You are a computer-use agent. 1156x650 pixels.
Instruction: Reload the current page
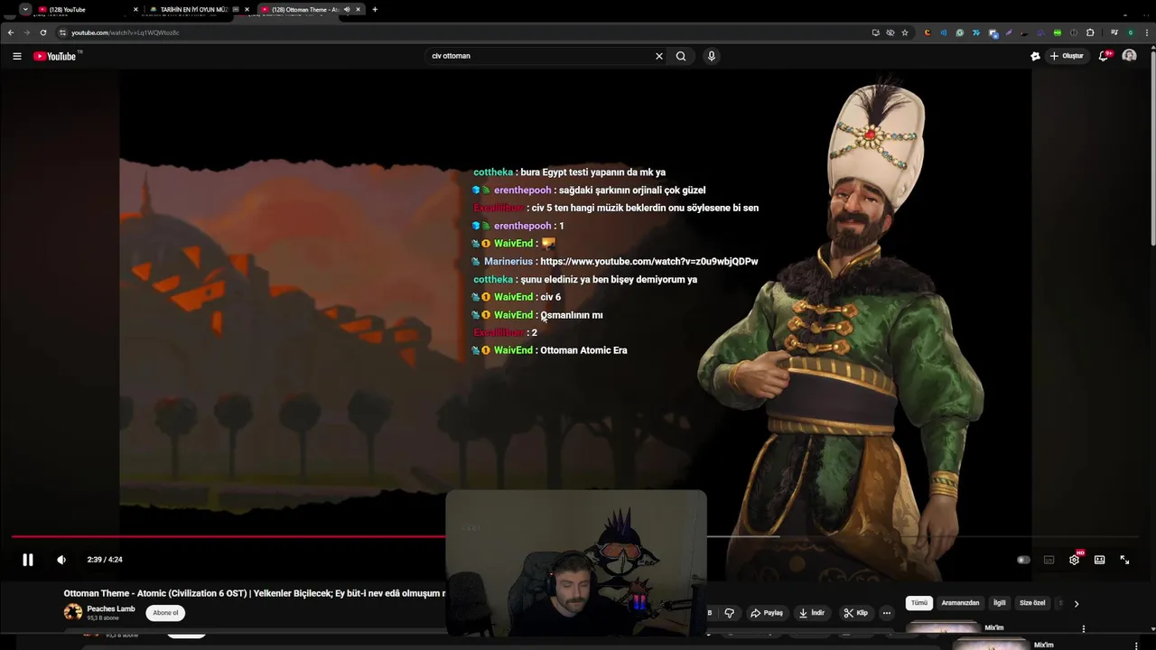[42, 32]
